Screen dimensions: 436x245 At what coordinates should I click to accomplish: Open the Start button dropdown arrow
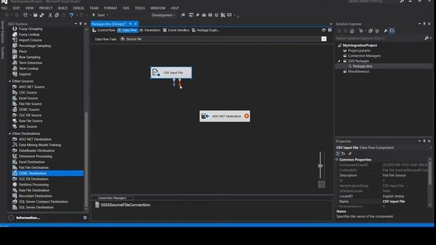pos(108,15)
